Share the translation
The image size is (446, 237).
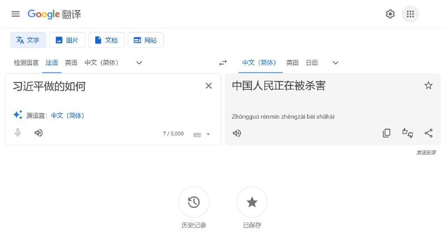coord(428,133)
